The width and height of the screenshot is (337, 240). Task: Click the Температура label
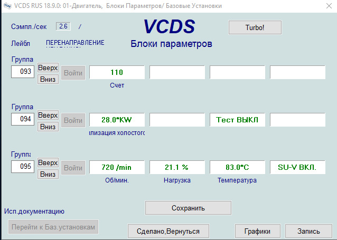237,180
